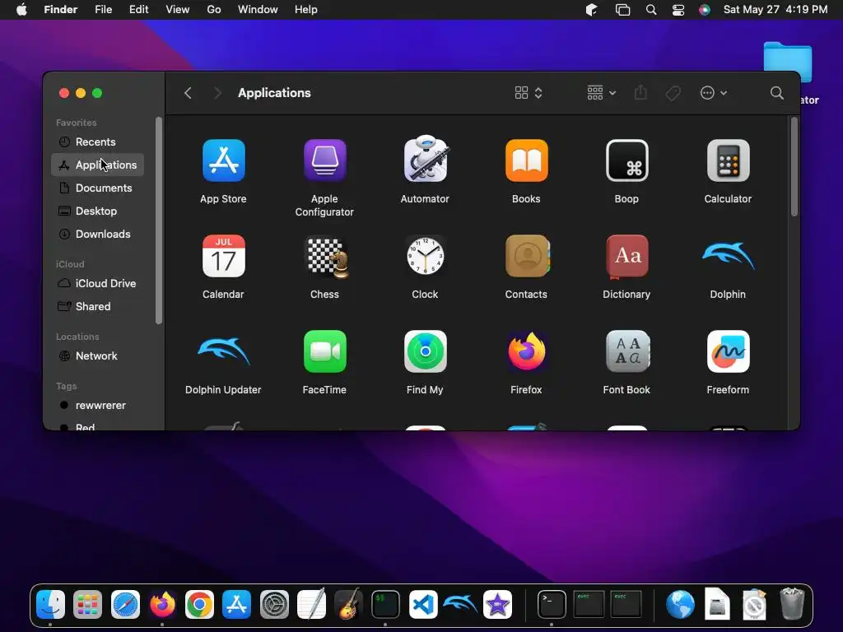Select the blue folder on the desktop

coord(788,62)
